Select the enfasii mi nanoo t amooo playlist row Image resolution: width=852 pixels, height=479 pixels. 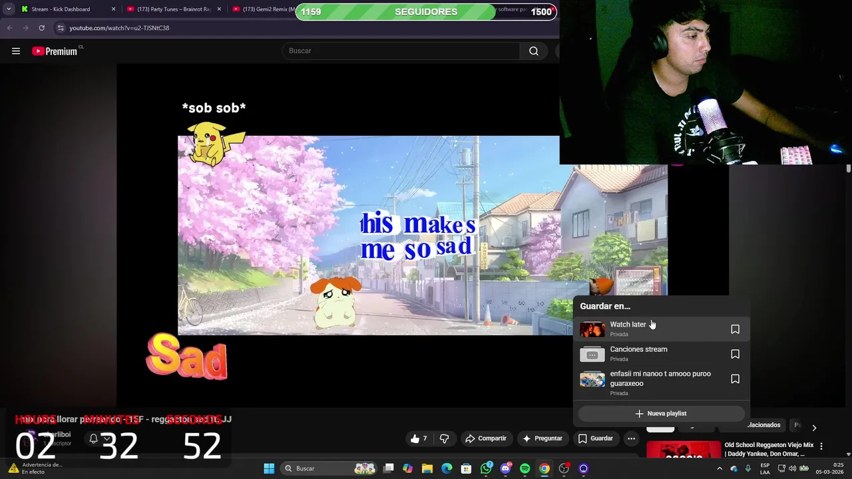(661, 383)
